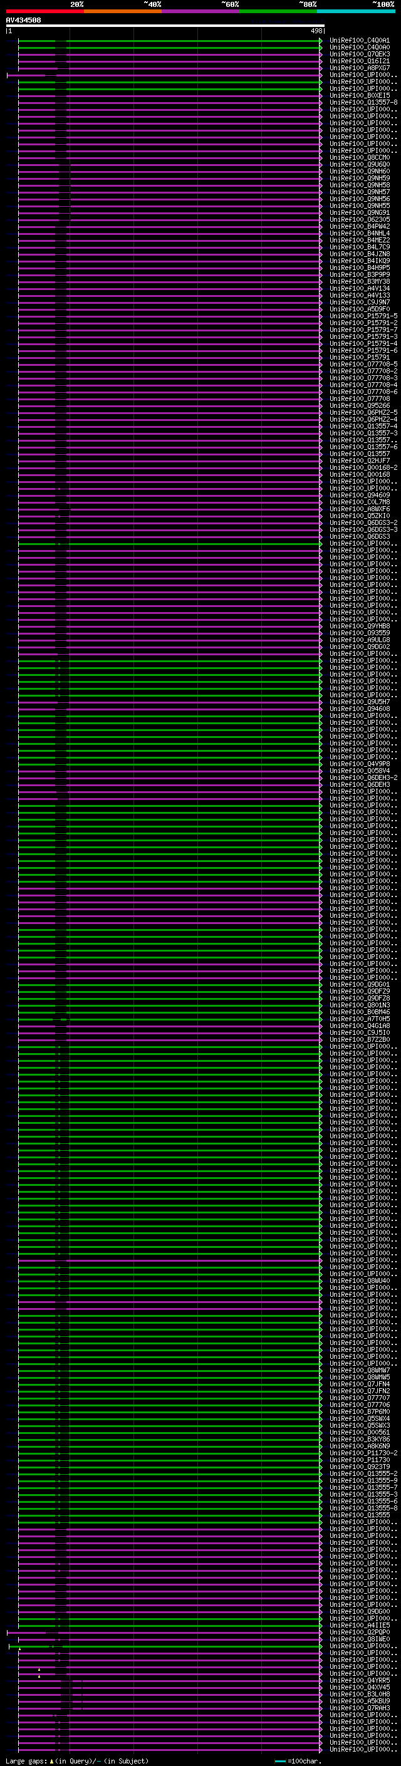
Task: Open the UniRef100_O62305 entry
Action: (x=360, y=219)
